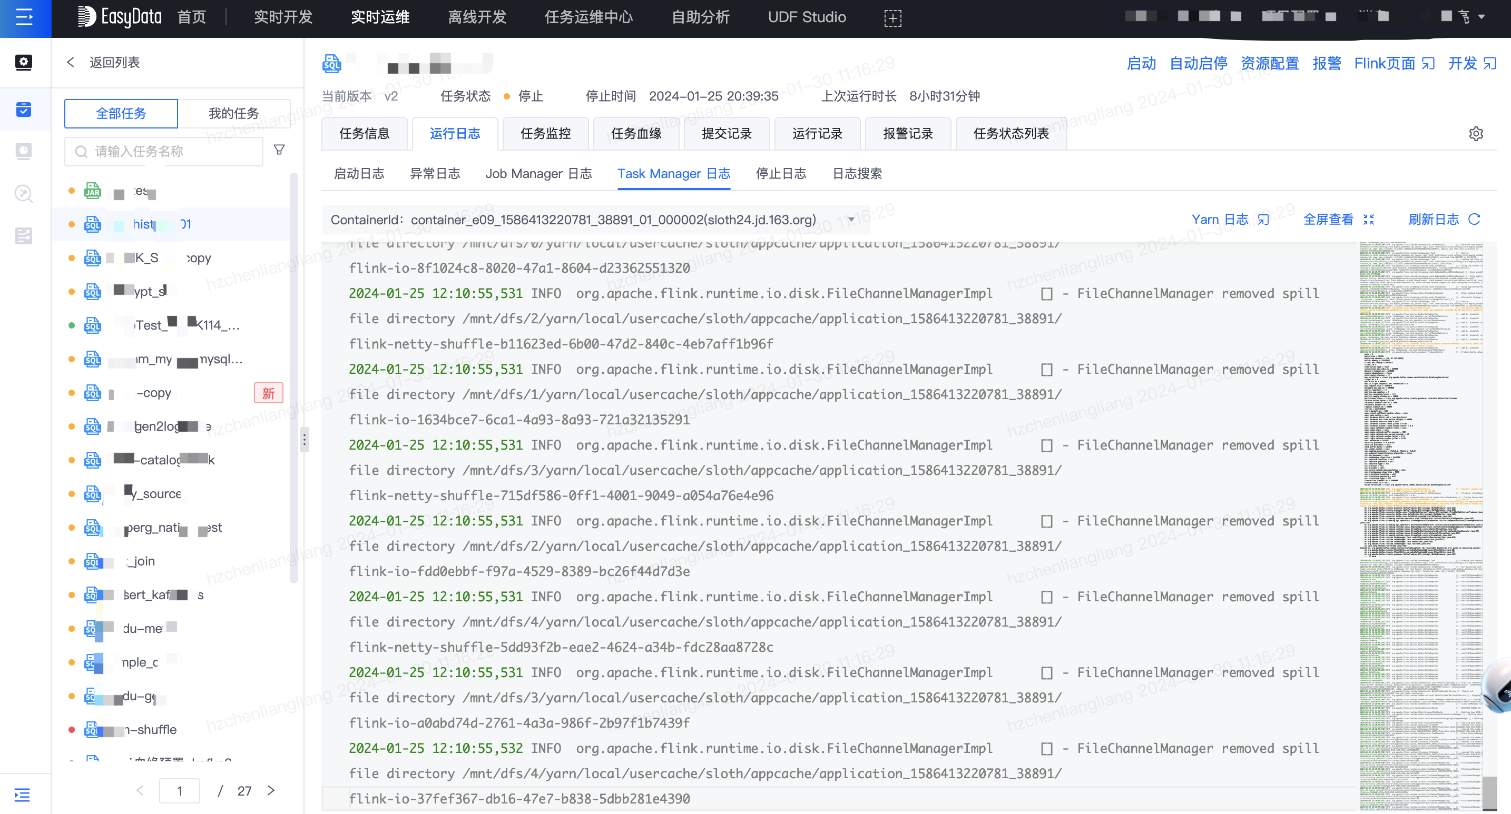Click the task name search input field
Screen dimensions: 1511x814
tap(164, 151)
